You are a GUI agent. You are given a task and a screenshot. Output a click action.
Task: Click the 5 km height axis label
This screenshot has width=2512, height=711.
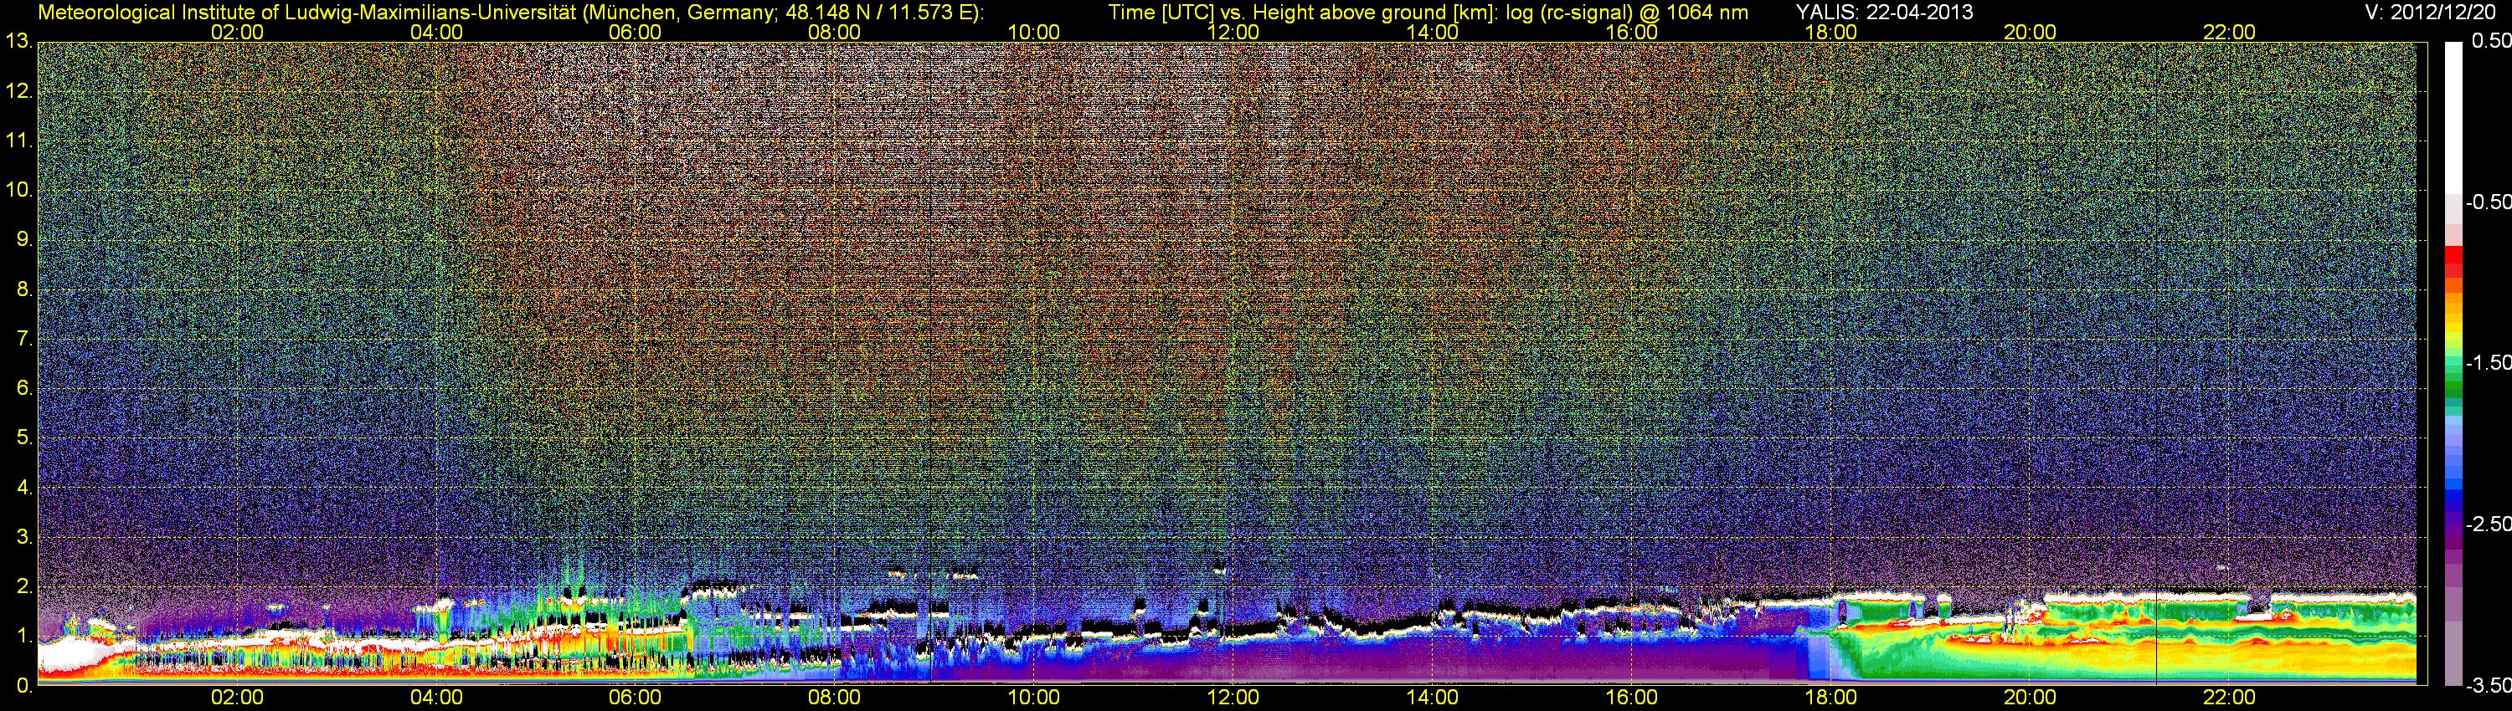23,437
